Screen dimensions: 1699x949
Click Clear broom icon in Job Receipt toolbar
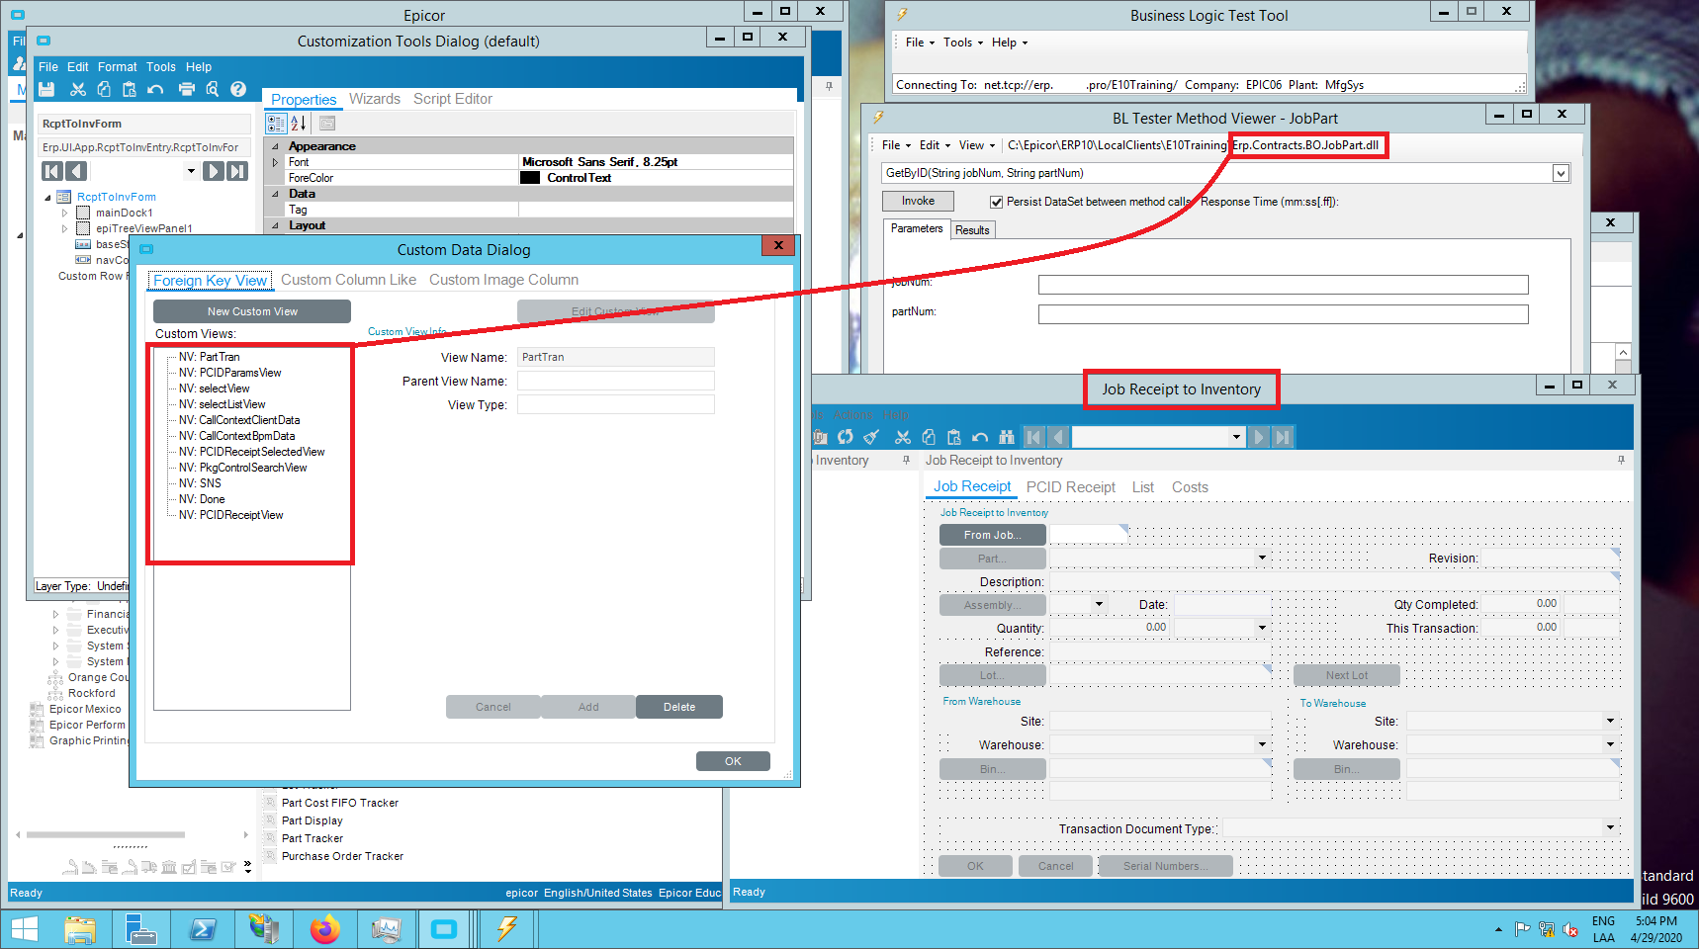click(x=871, y=437)
